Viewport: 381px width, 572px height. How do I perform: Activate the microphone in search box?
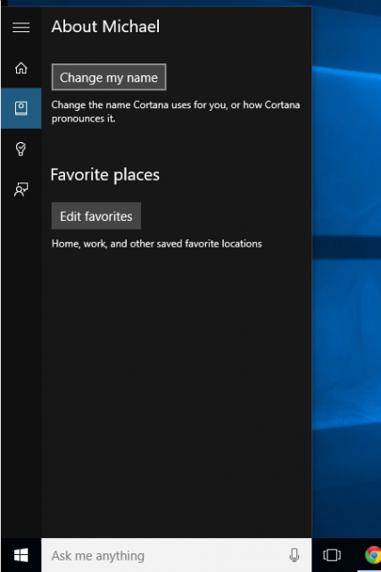[x=294, y=555]
